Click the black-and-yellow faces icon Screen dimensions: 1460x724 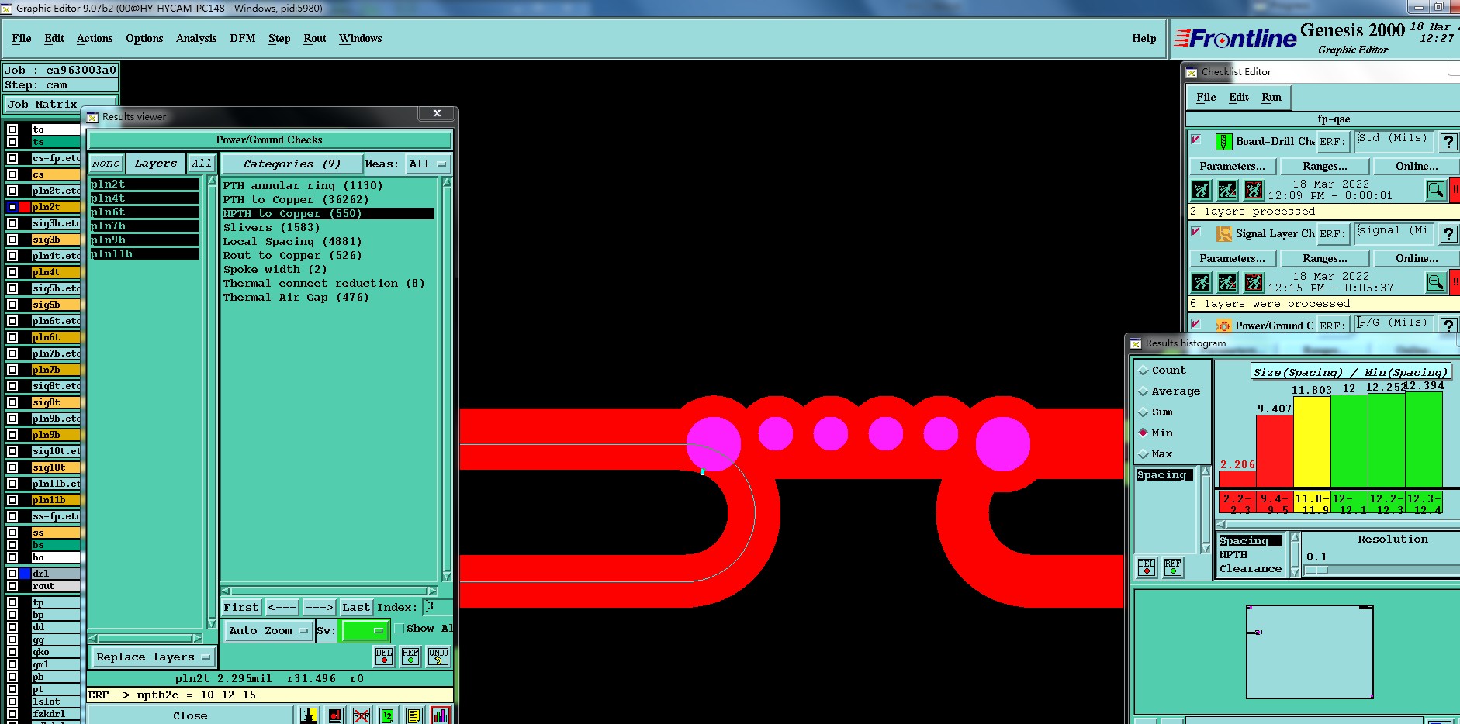coord(309,715)
